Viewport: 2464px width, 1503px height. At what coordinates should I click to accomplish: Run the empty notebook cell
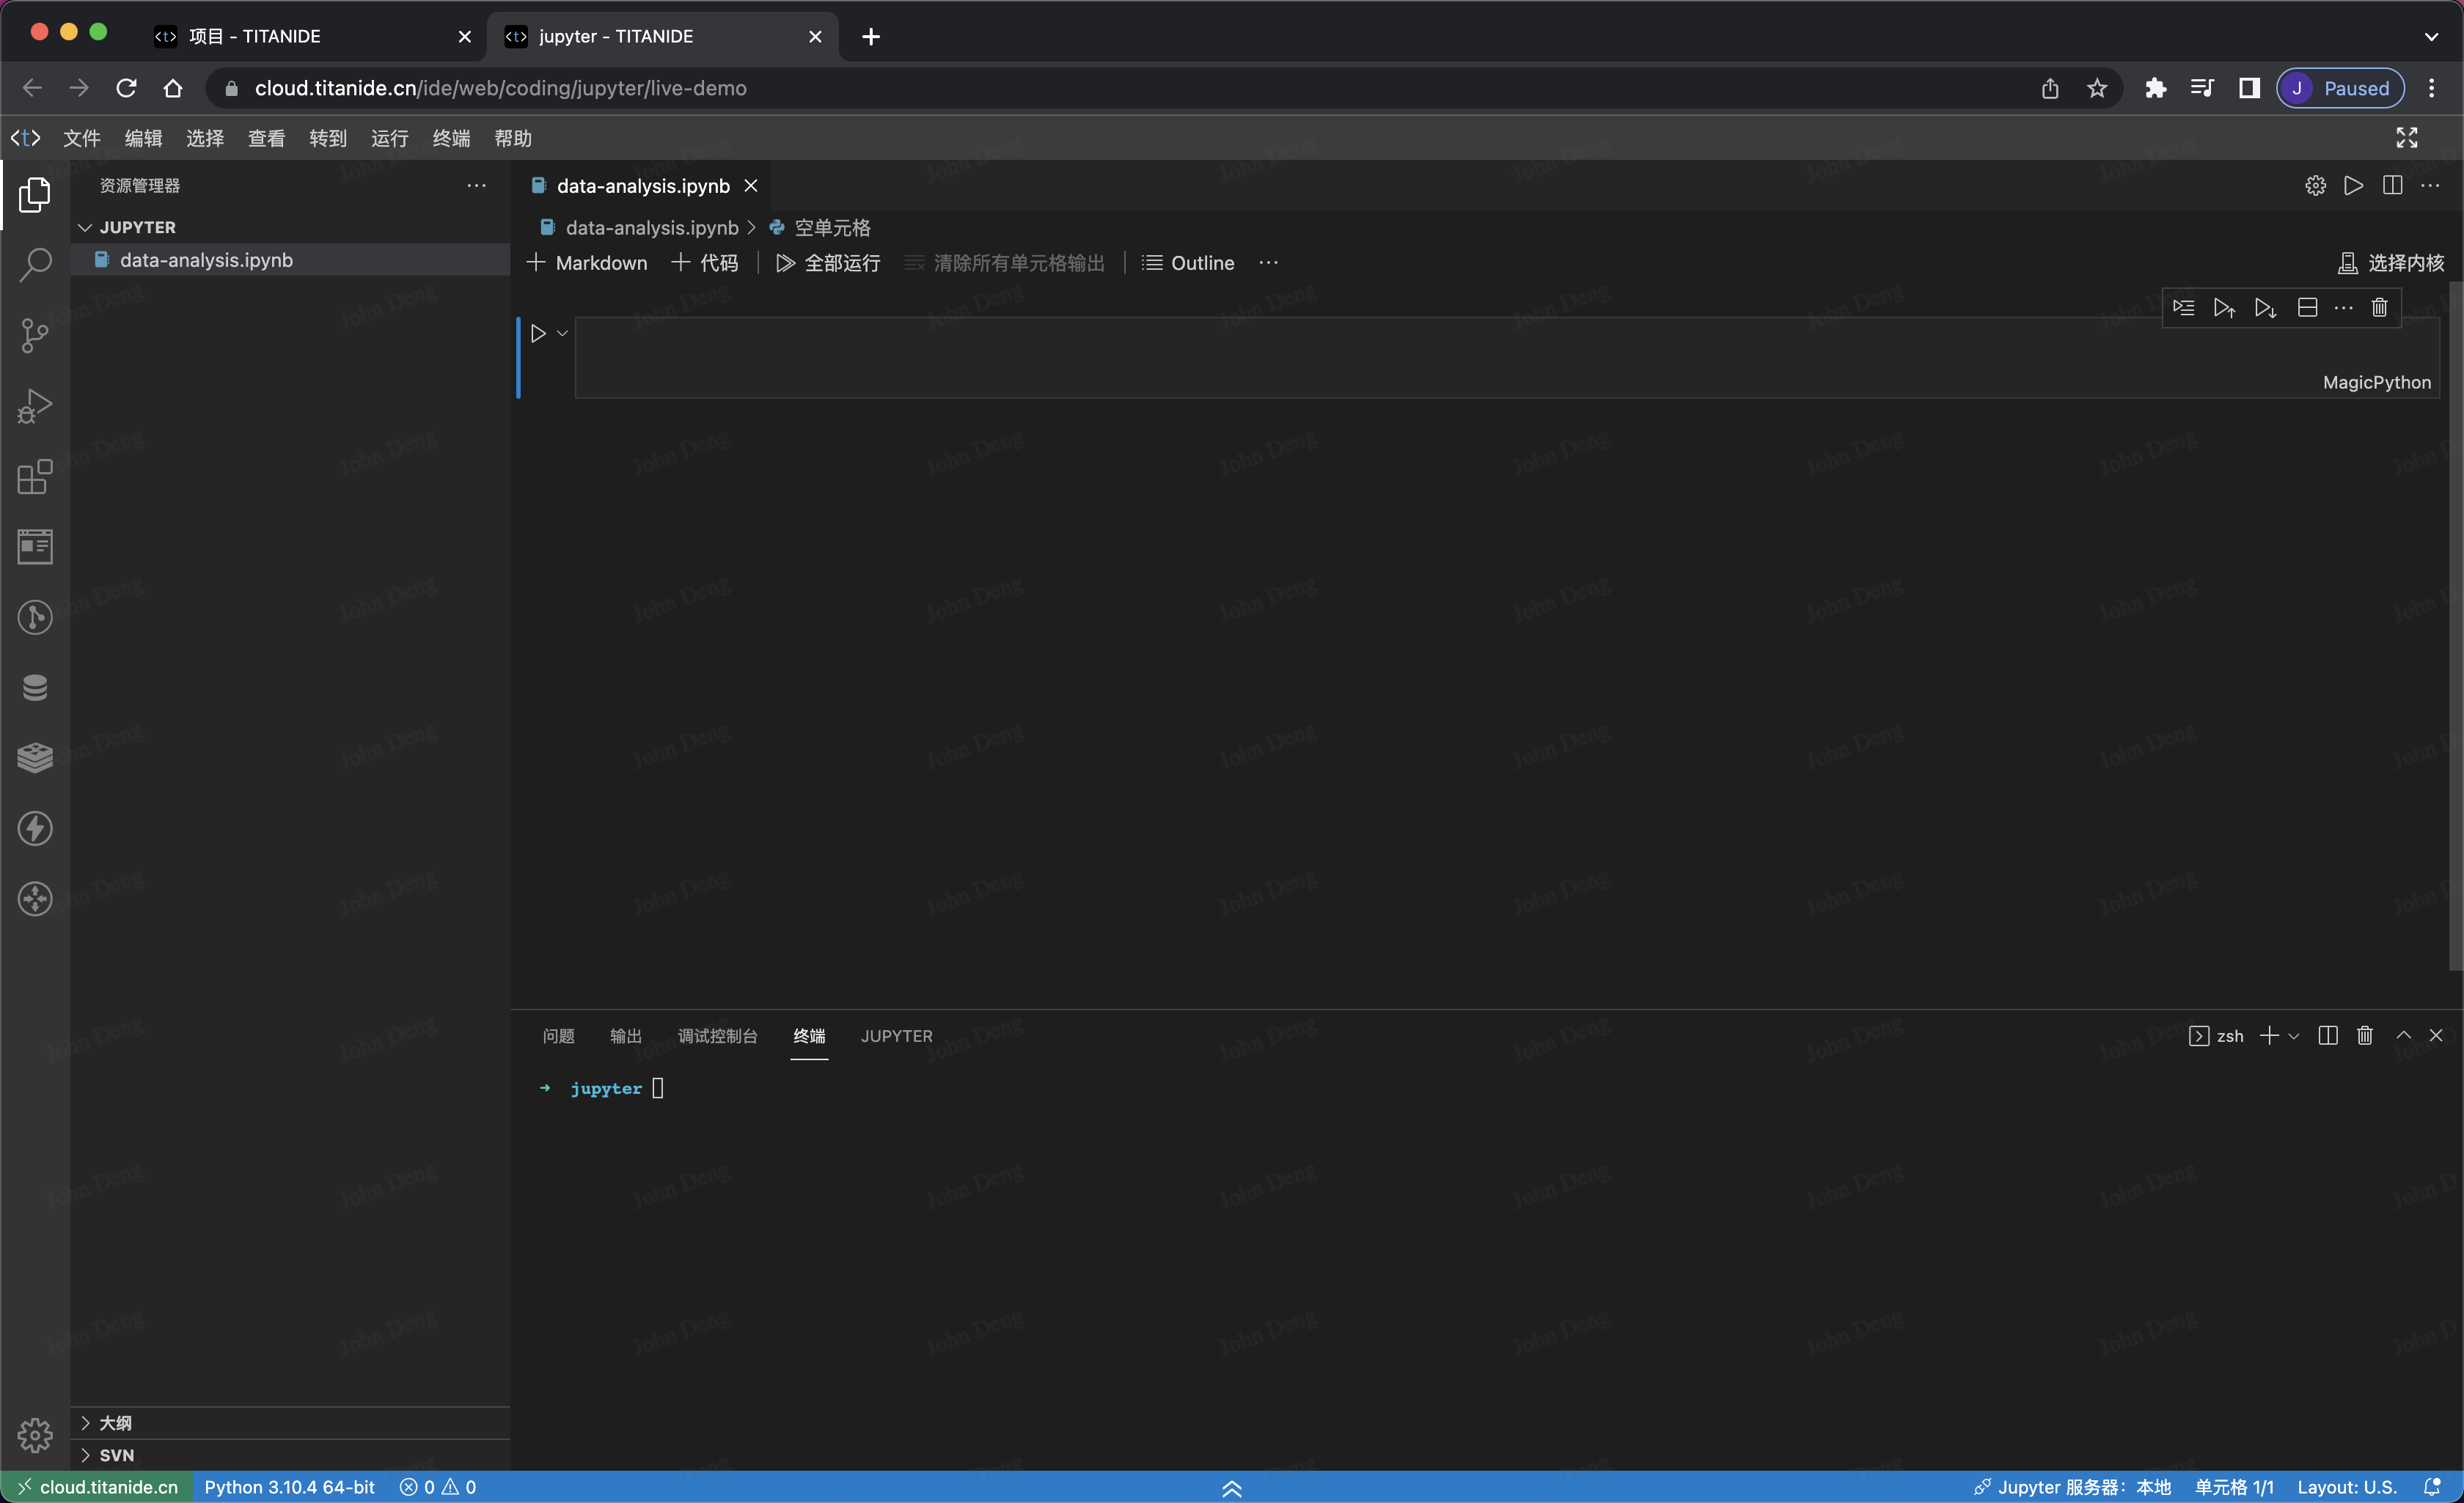coord(538,333)
